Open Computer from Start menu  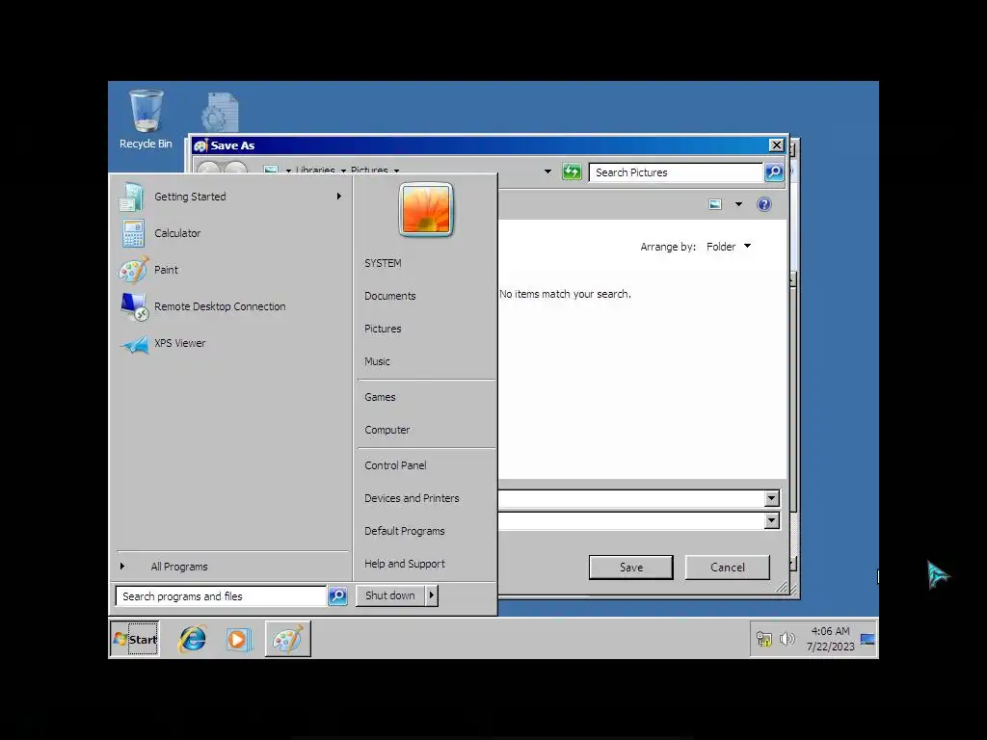tap(387, 430)
